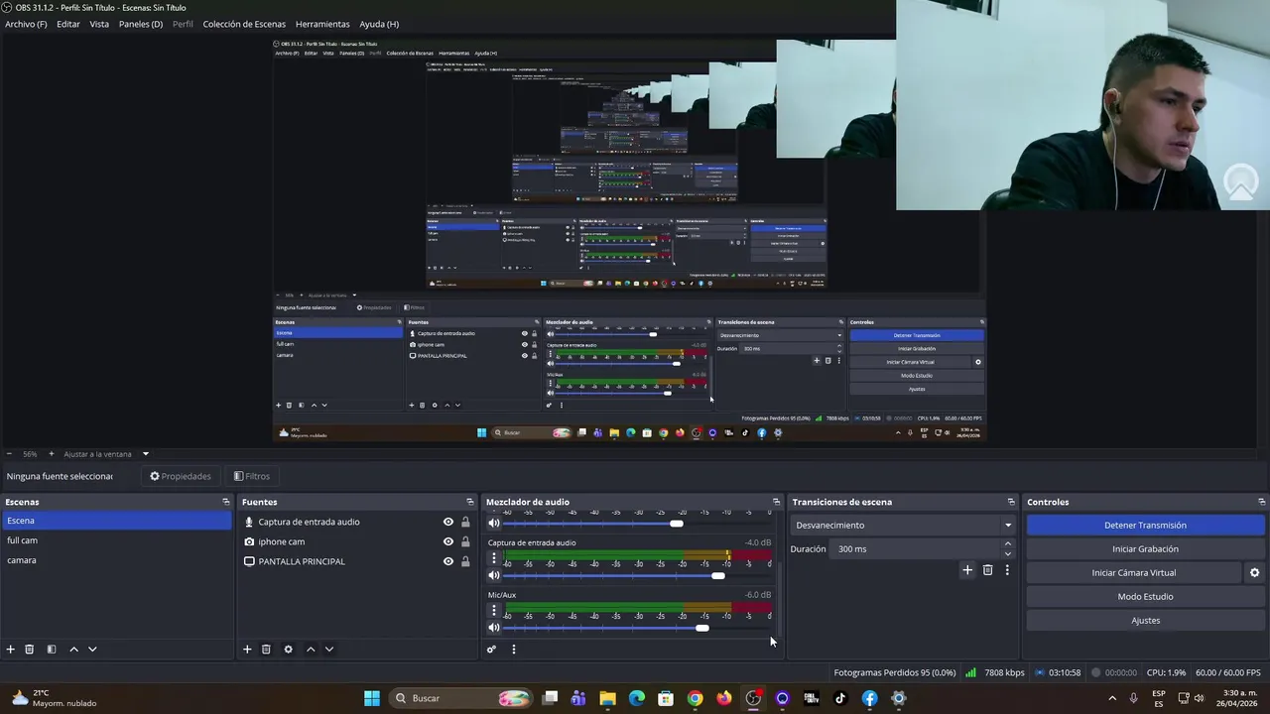Open scene filters icon in Escenas toolbar
The height and width of the screenshot is (714, 1270).
(52, 650)
